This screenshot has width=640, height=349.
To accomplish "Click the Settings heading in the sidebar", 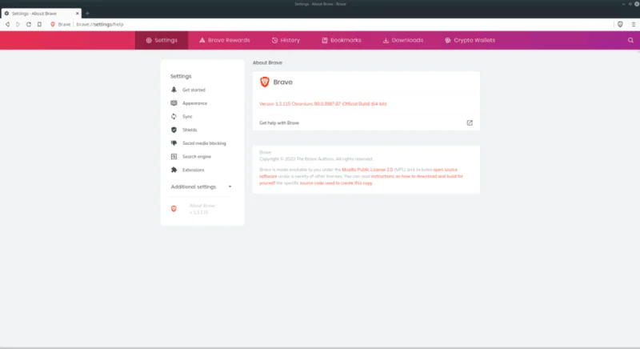I will (181, 76).
